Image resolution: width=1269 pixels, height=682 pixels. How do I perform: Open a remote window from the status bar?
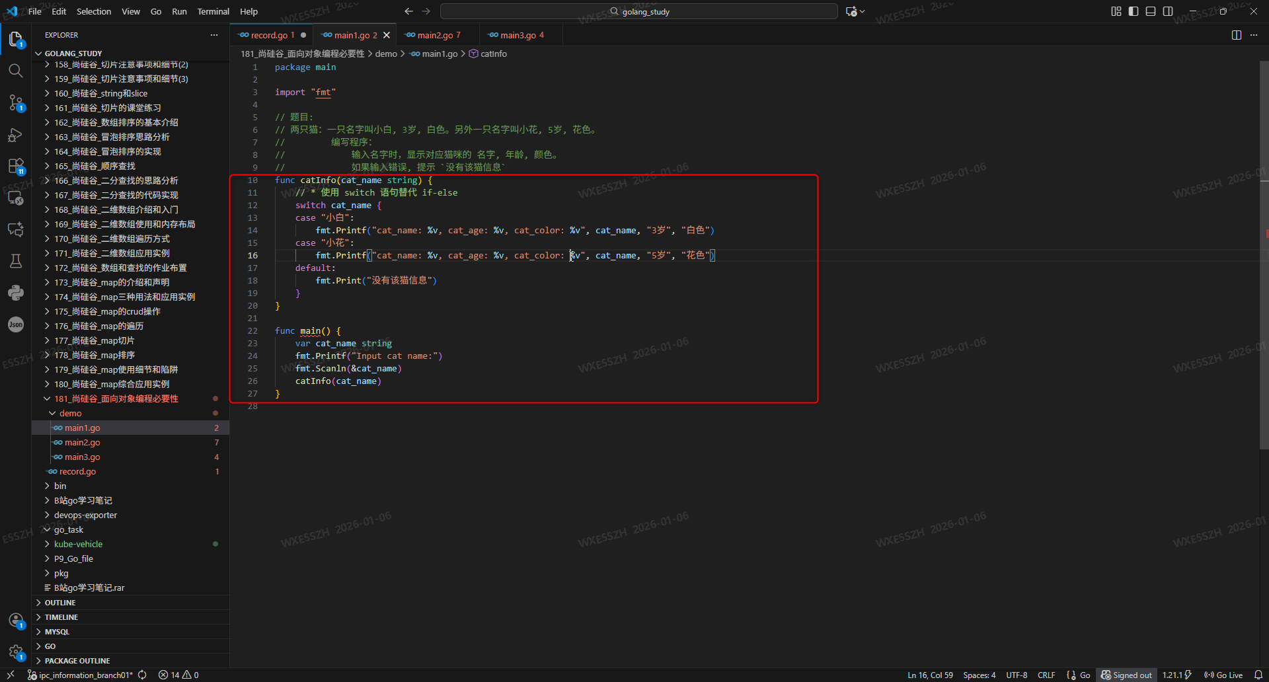pos(11,675)
